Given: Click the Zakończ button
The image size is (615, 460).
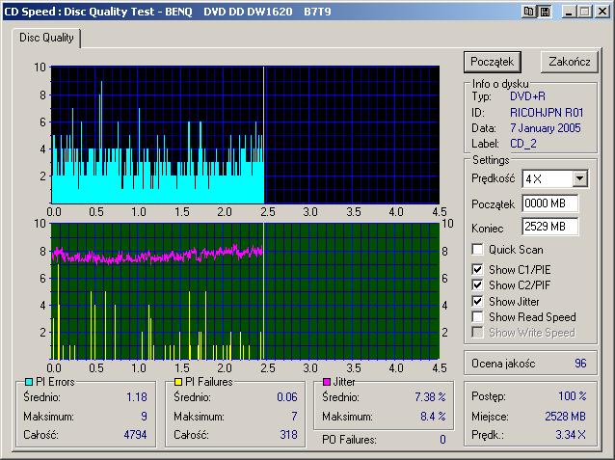Looking at the screenshot, I should coord(570,62).
